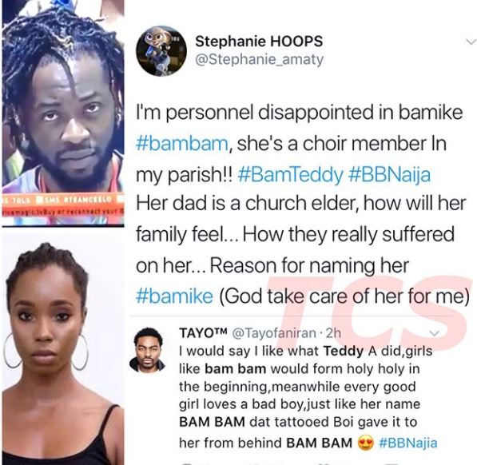The height and width of the screenshot is (465, 477).
Task: Open Stephanie HOOPS profile avatar
Action: tap(161, 50)
